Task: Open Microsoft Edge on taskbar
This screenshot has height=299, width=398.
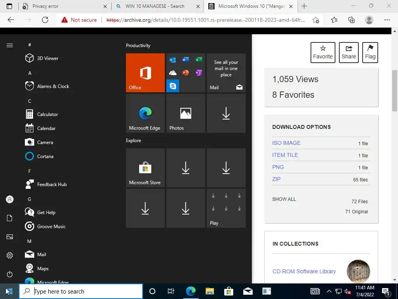Action: coord(190,291)
